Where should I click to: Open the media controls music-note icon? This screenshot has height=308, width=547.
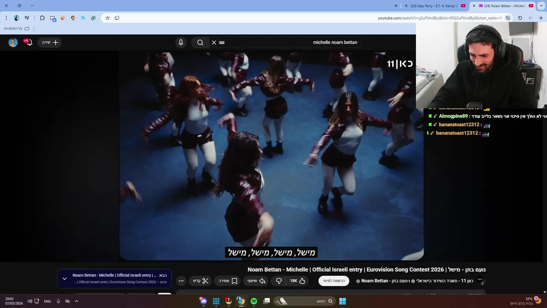[27, 18]
